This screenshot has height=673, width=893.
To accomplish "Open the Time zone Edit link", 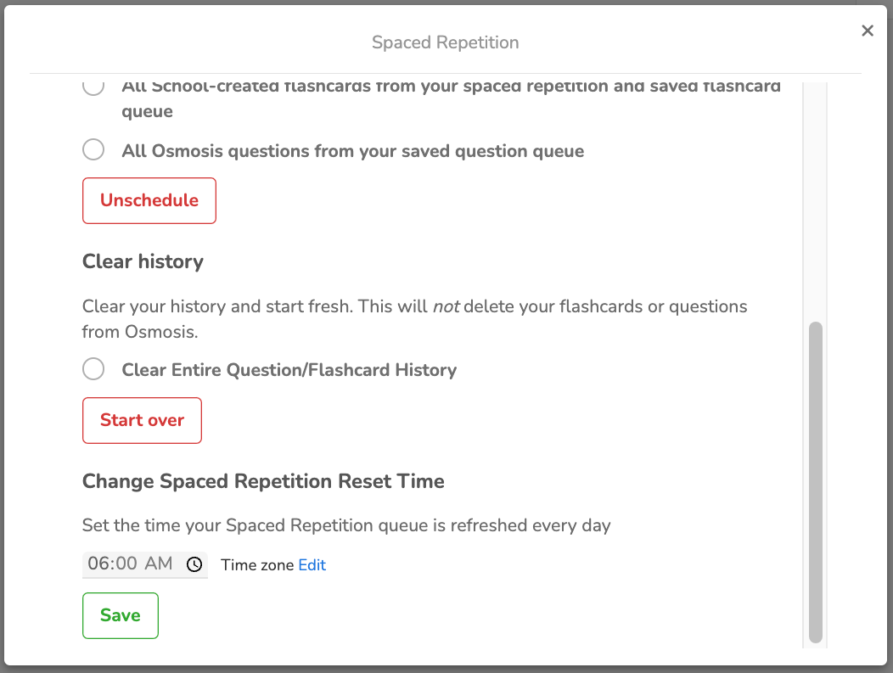I will coord(312,565).
